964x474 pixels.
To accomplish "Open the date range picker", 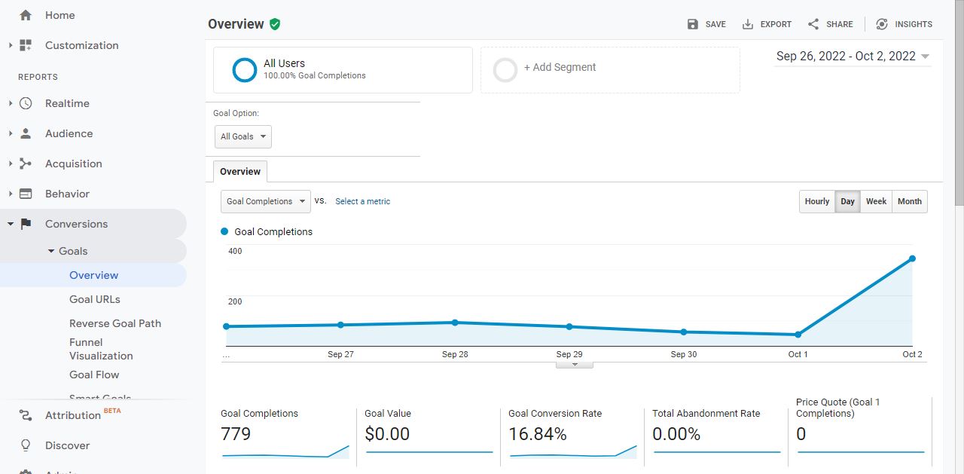I will coord(853,57).
